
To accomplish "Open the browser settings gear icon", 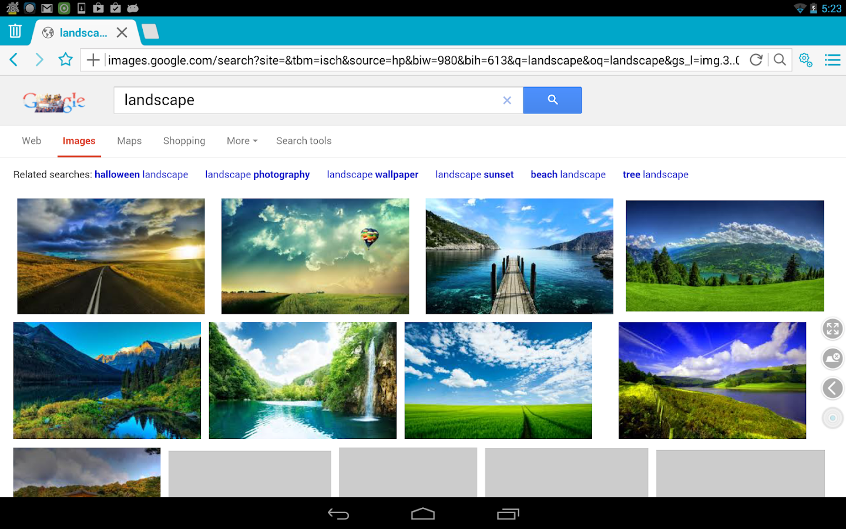I will point(805,59).
